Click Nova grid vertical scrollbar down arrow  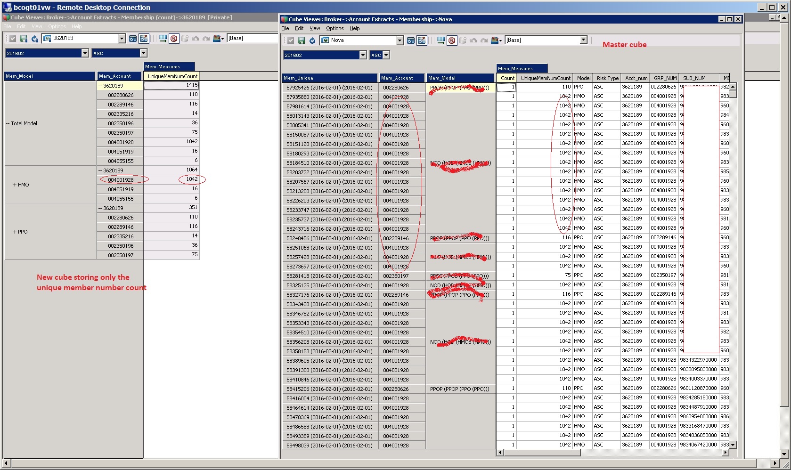pos(733,445)
